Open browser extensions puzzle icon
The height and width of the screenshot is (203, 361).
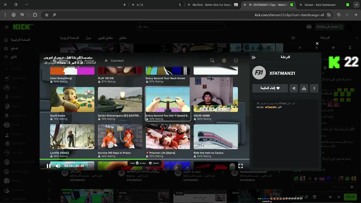tap(35, 15)
